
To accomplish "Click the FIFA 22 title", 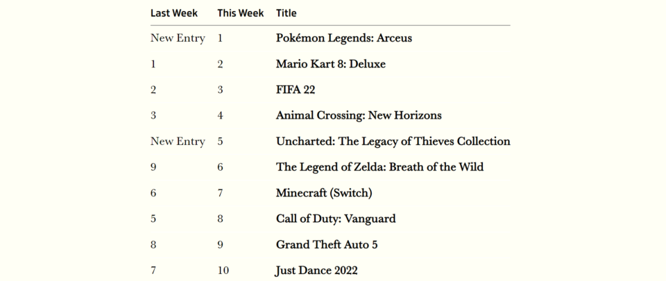I will 296,90.
